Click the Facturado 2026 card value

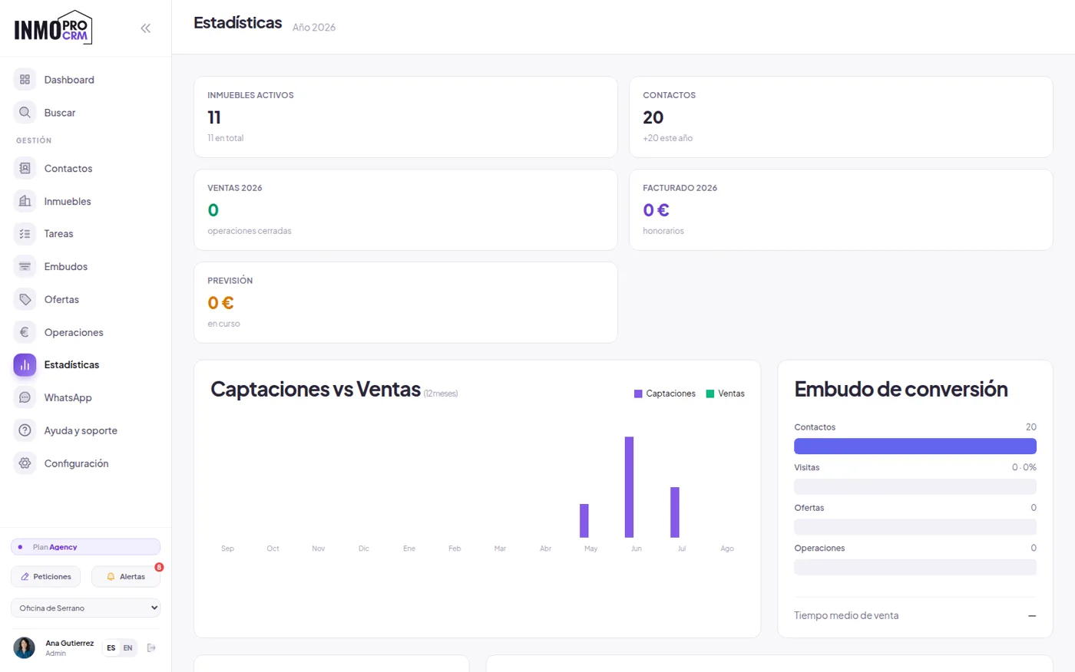656,210
